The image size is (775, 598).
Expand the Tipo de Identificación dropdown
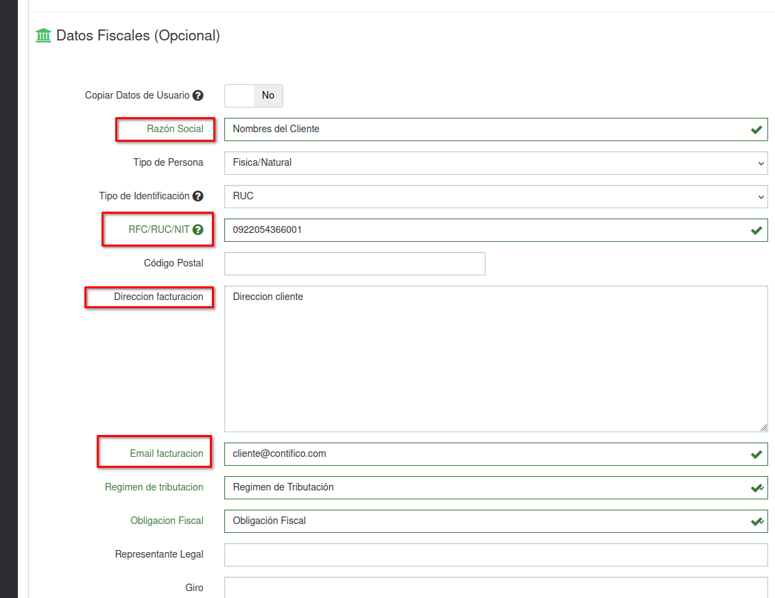pos(495,197)
